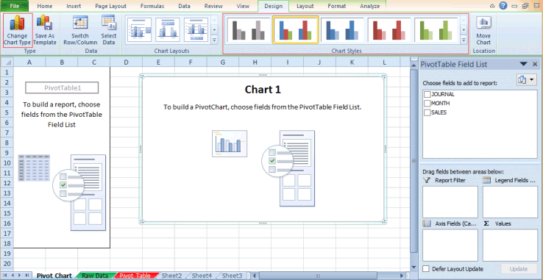Select the Sheet2 sheet tab
The image size is (543, 280).
coord(171,276)
